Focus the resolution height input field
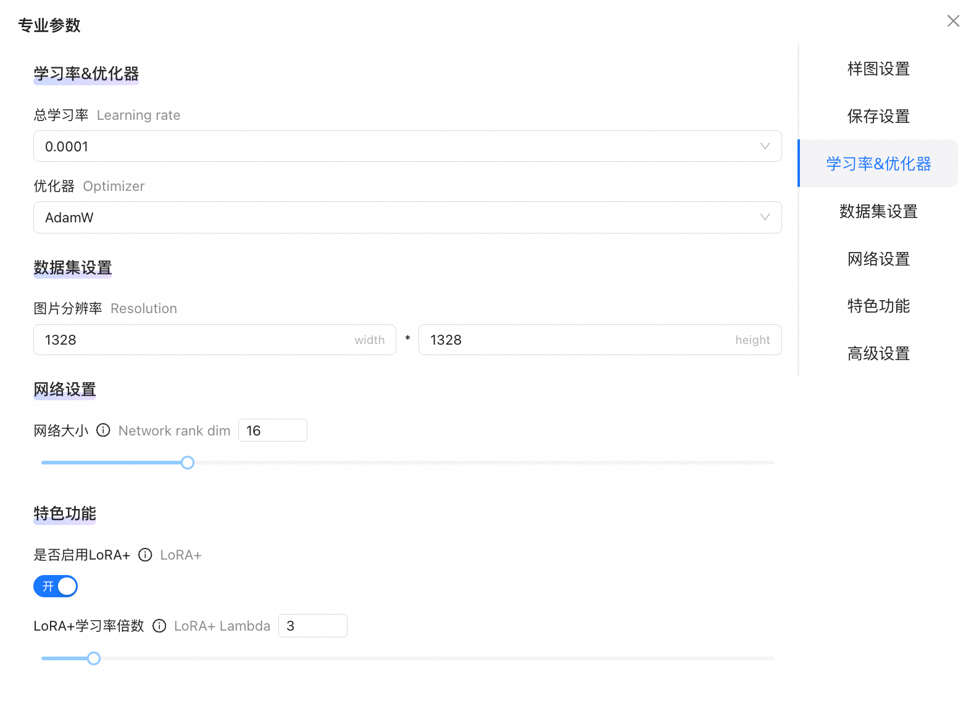The height and width of the screenshot is (714, 974). [580, 340]
